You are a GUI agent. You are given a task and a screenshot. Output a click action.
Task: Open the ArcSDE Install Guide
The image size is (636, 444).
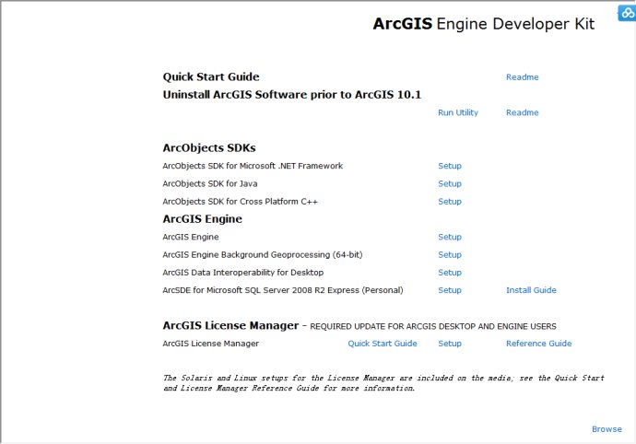(531, 290)
